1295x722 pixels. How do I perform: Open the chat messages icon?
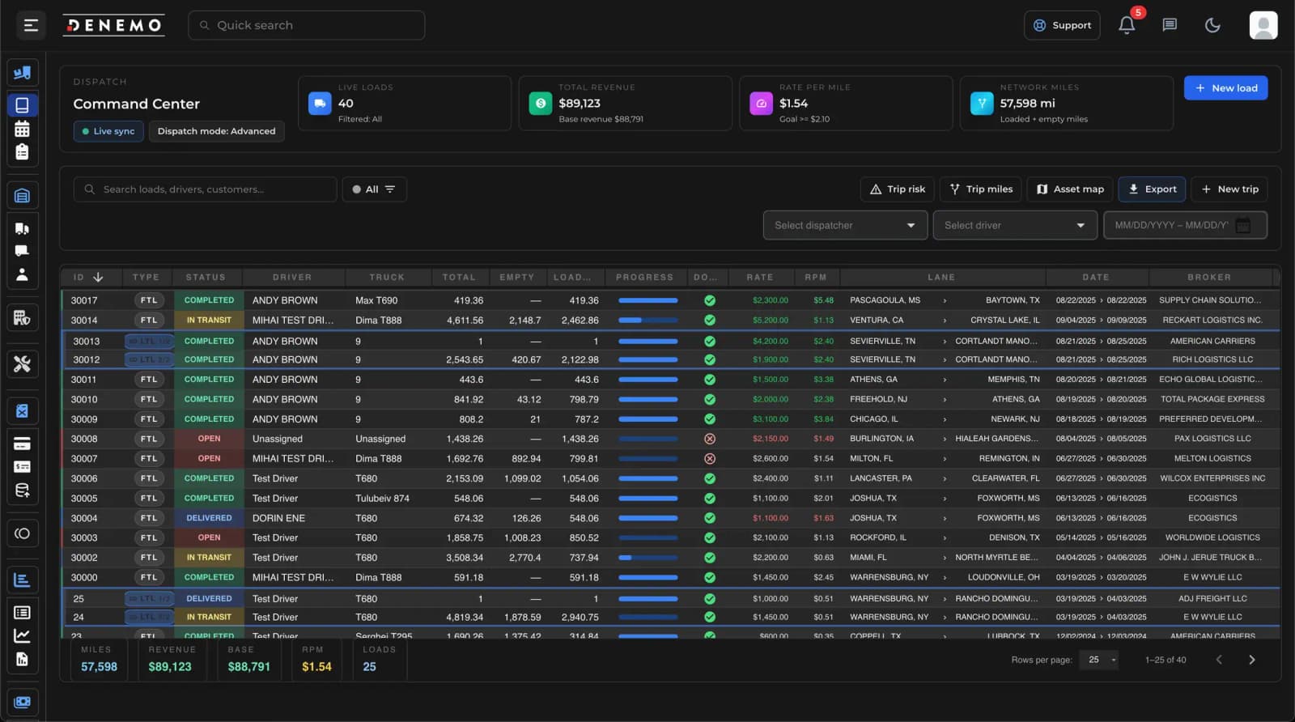[x=1170, y=25]
